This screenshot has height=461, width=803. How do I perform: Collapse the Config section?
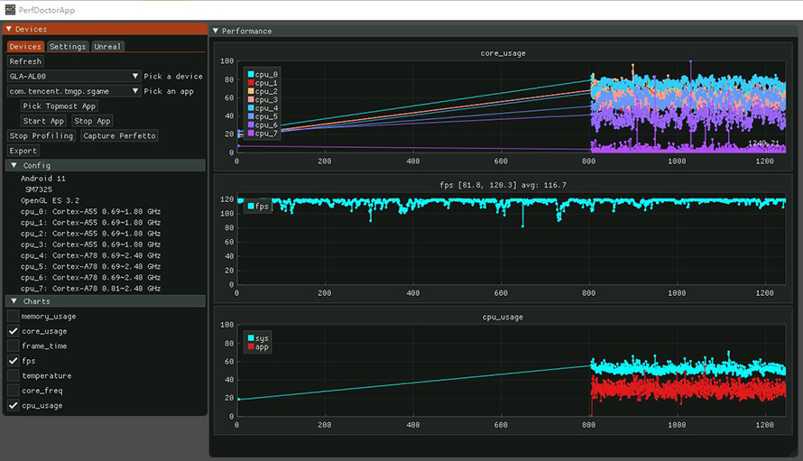(14, 166)
